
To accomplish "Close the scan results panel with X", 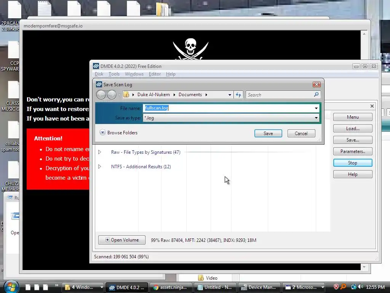I will tap(372, 106).
